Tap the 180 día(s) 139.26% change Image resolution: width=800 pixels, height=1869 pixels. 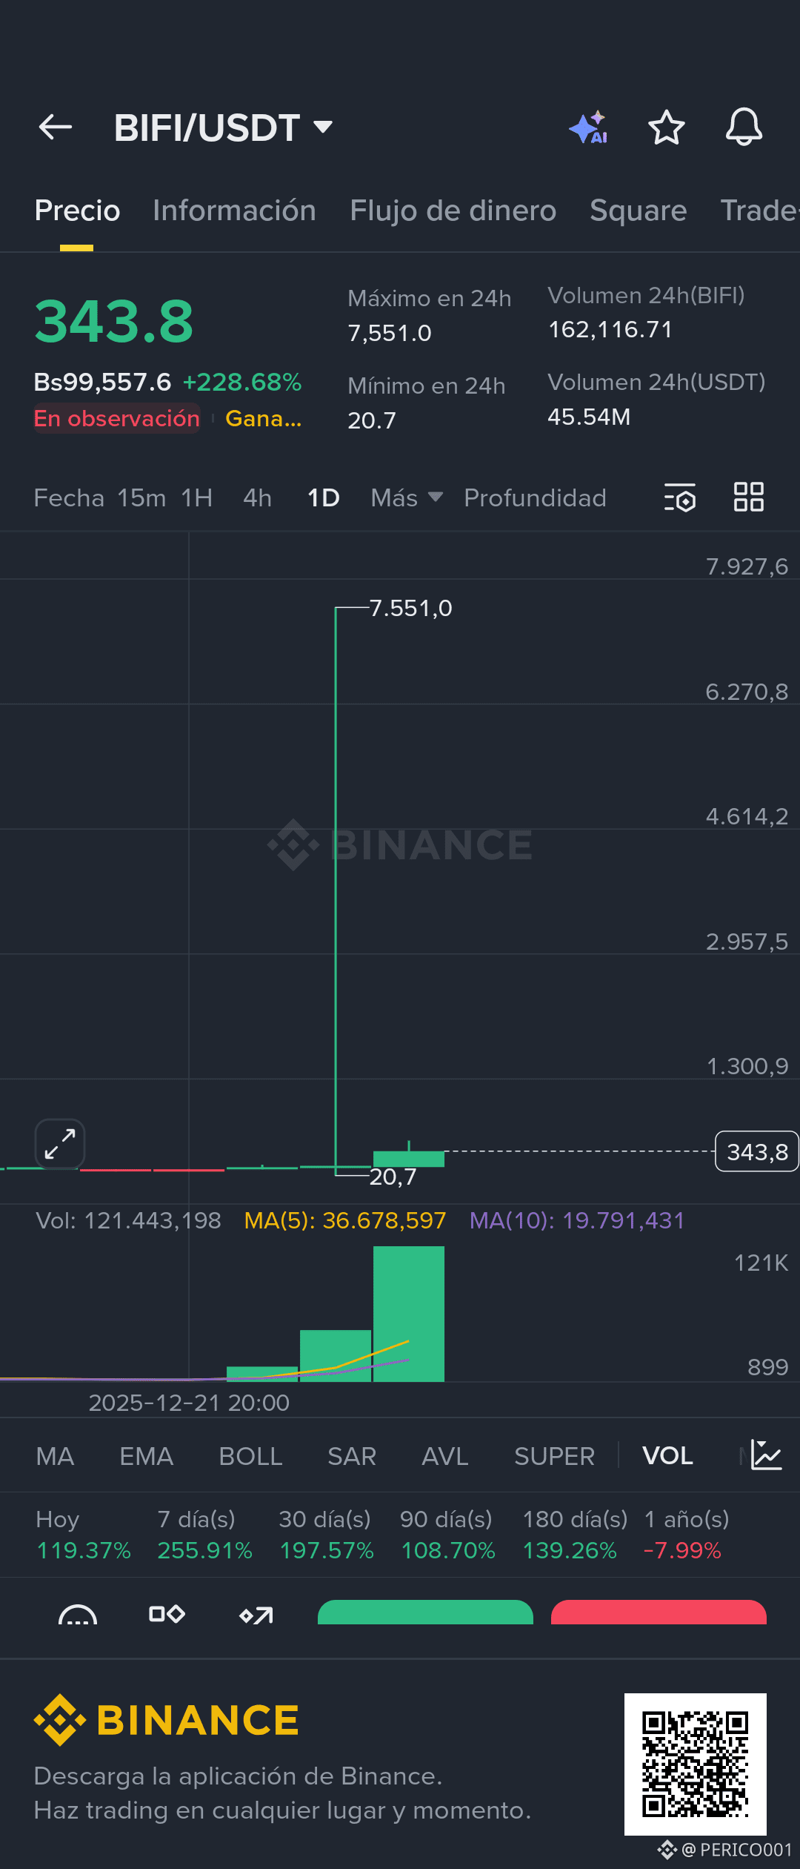click(575, 1535)
